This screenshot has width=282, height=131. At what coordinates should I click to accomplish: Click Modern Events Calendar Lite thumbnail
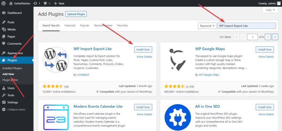[x=56, y=117]
